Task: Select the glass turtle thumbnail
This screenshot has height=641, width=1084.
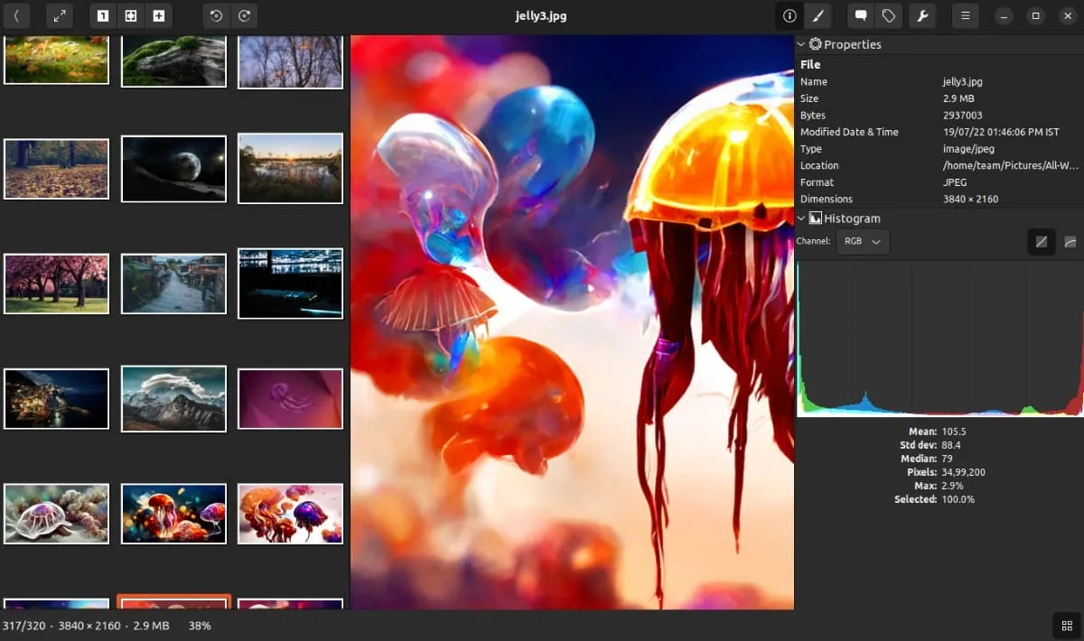Action: [x=56, y=514]
